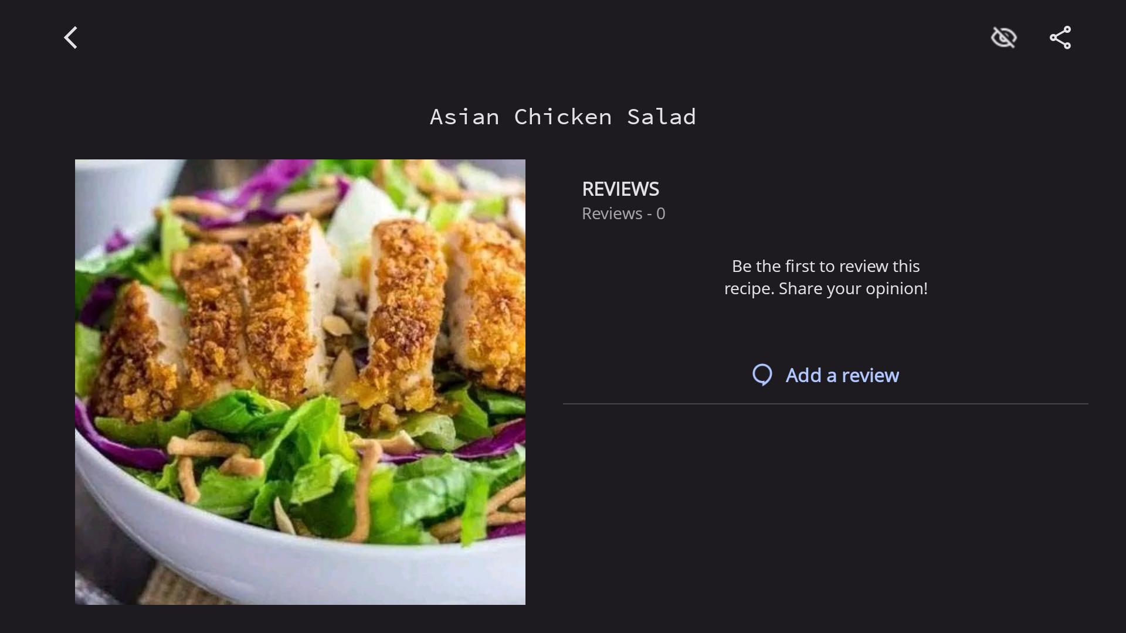This screenshot has height=633, width=1126.
Task: Share this recipe via the share icon
Action: (1060, 38)
